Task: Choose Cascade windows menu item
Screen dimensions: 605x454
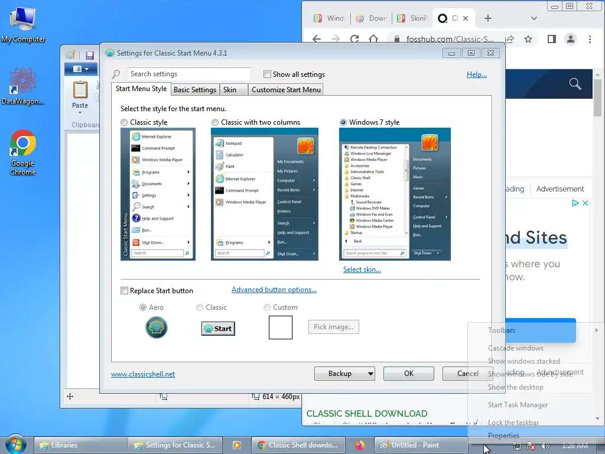Action: click(x=515, y=348)
